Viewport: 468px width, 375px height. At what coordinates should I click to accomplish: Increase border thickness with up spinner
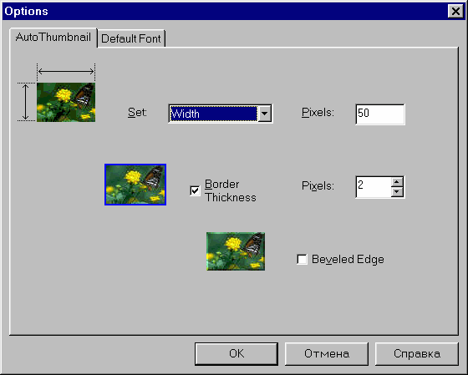[397, 182]
